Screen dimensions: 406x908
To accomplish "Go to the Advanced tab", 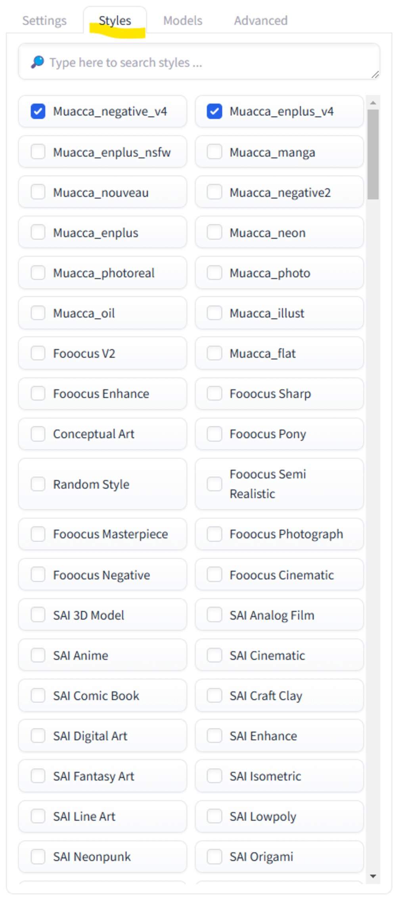I will 260,21.
